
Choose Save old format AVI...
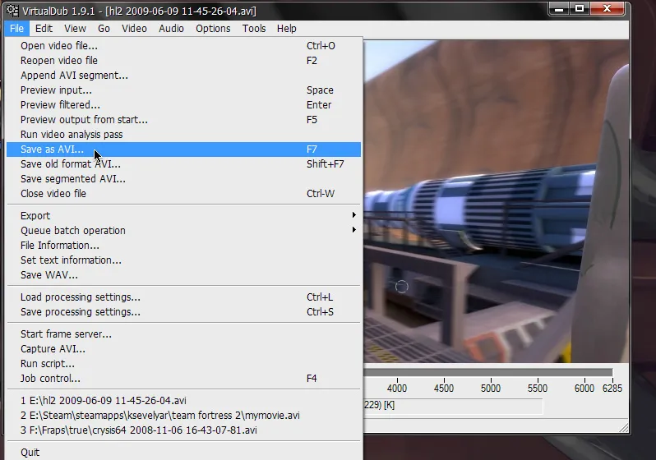click(x=183, y=164)
